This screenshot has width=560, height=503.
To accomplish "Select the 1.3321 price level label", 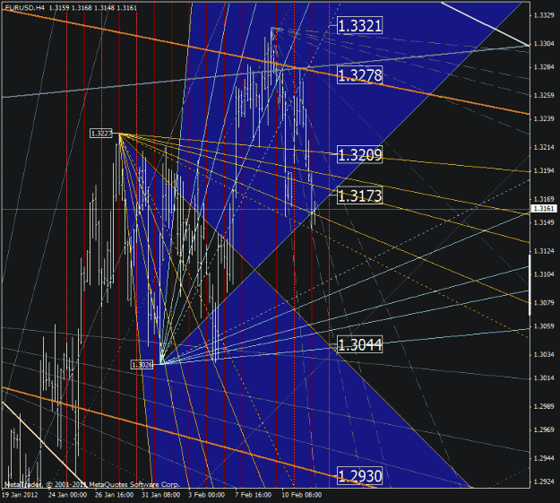I will tap(359, 26).
